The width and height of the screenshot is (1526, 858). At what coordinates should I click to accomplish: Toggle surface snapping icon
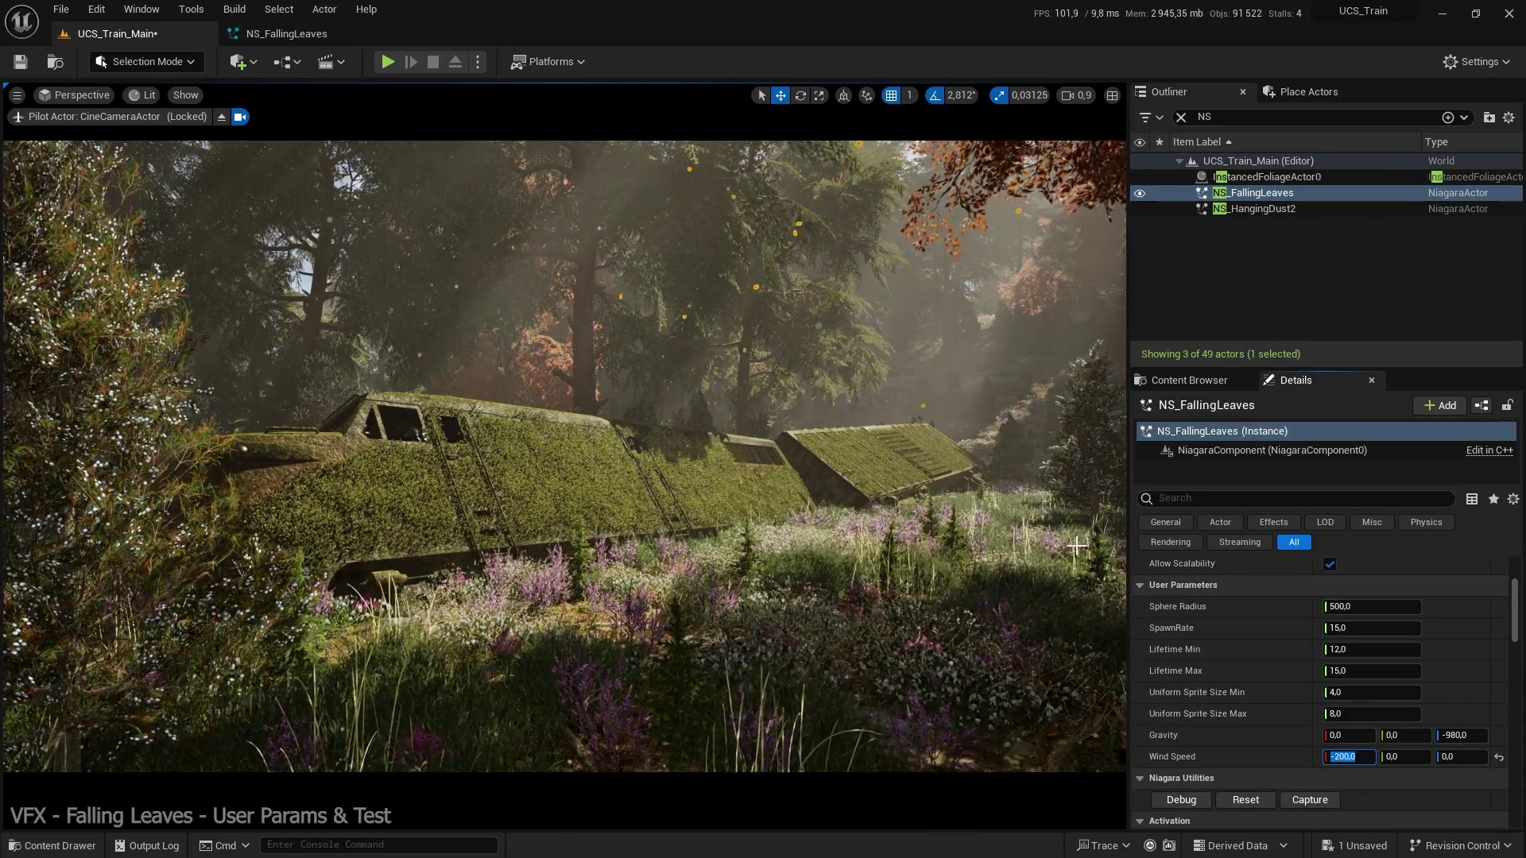(x=866, y=95)
